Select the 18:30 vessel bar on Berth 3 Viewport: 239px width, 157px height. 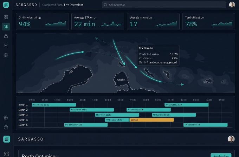(174, 115)
